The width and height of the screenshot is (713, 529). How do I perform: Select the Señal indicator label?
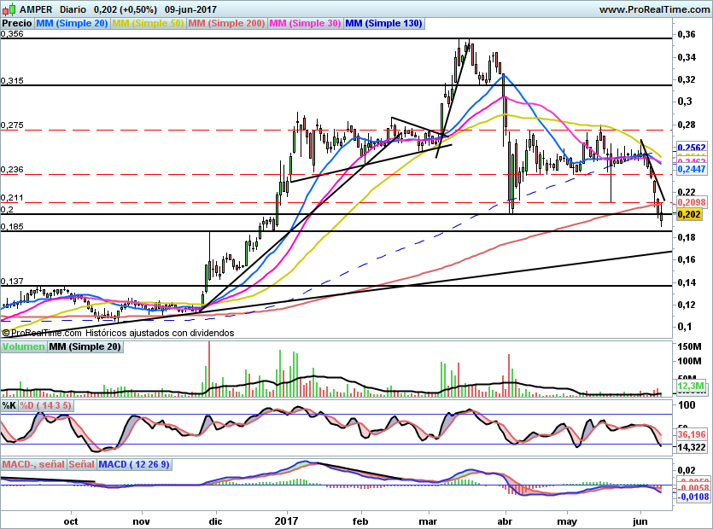[x=81, y=465]
